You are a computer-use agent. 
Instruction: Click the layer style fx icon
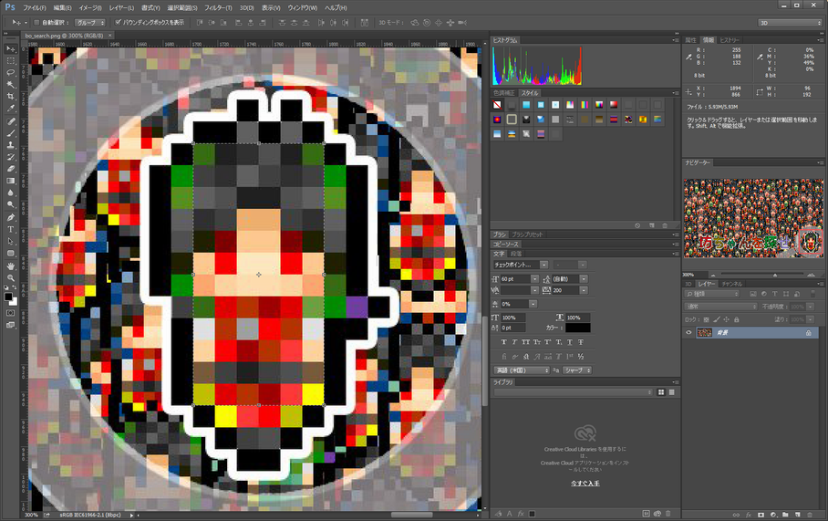tap(749, 514)
